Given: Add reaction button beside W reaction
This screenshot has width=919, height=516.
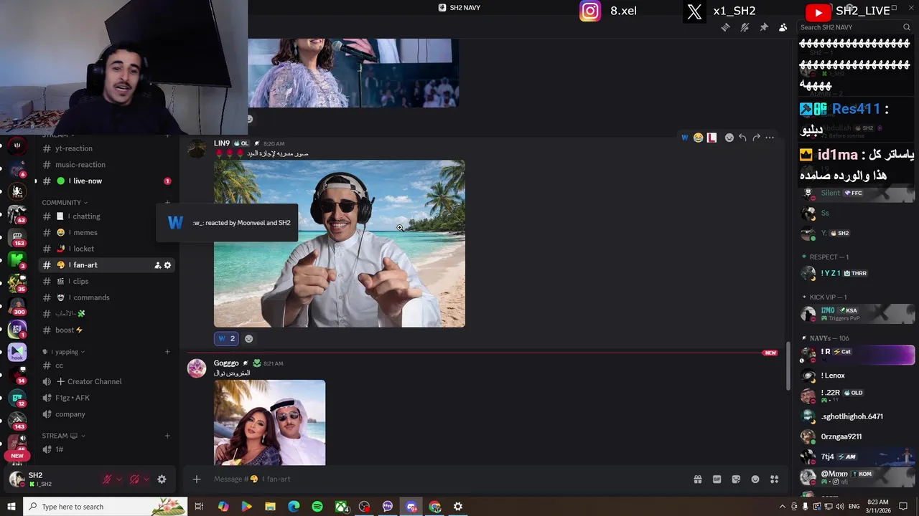Looking at the screenshot, I should [249, 338].
